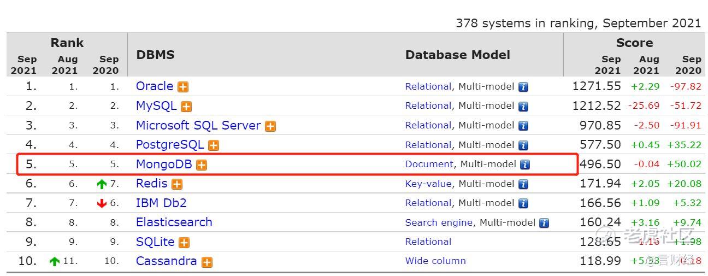Click the plus icon beside Cassandra

click(206, 262)
